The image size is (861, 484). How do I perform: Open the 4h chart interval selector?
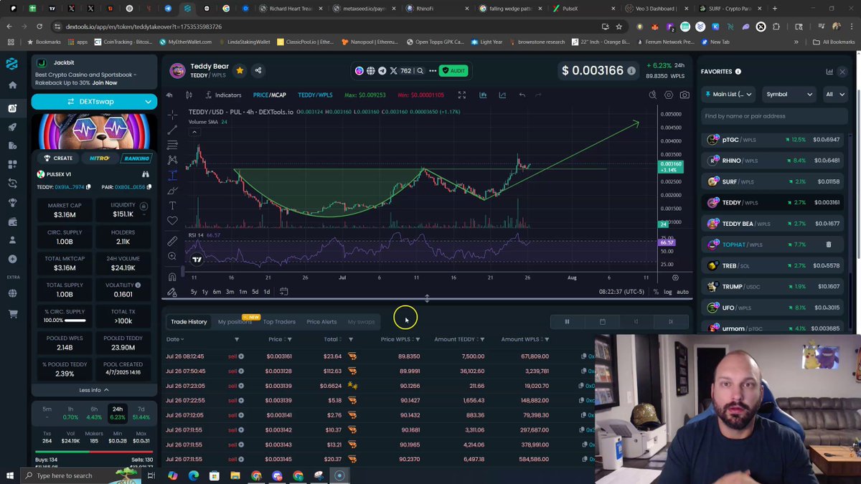pos(169,95)
